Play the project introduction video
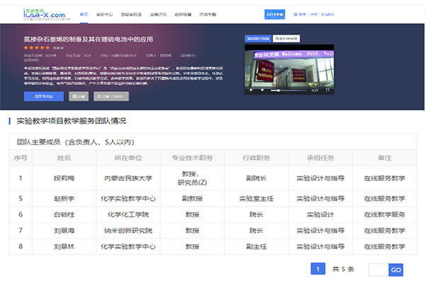The image size is (425, 283). (x=249, y=91)
